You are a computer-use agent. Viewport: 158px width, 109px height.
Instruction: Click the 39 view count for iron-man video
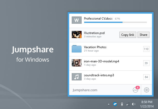(146, 63)
